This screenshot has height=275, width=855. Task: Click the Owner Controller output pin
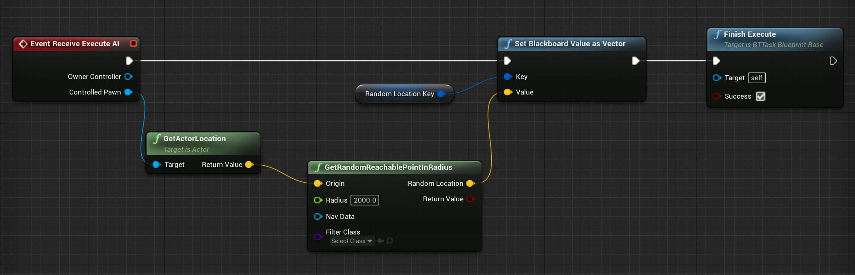pyautogui.click(x=128, y=77)
